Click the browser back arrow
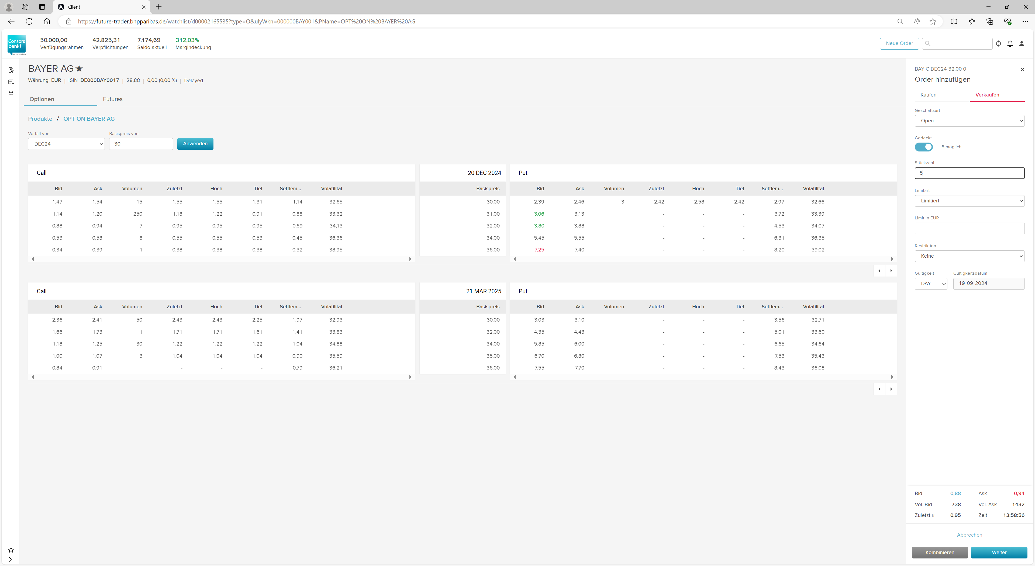 [11, 21]
